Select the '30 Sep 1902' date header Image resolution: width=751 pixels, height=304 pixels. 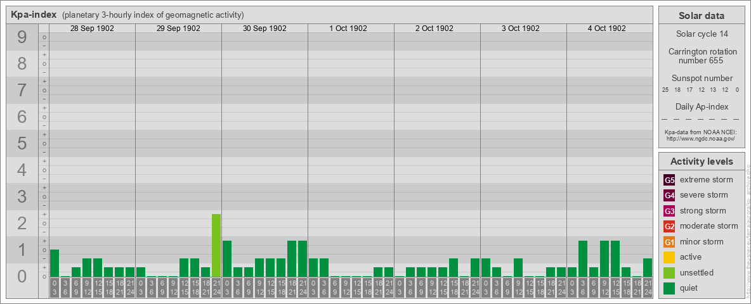click(x=264, y=28)
